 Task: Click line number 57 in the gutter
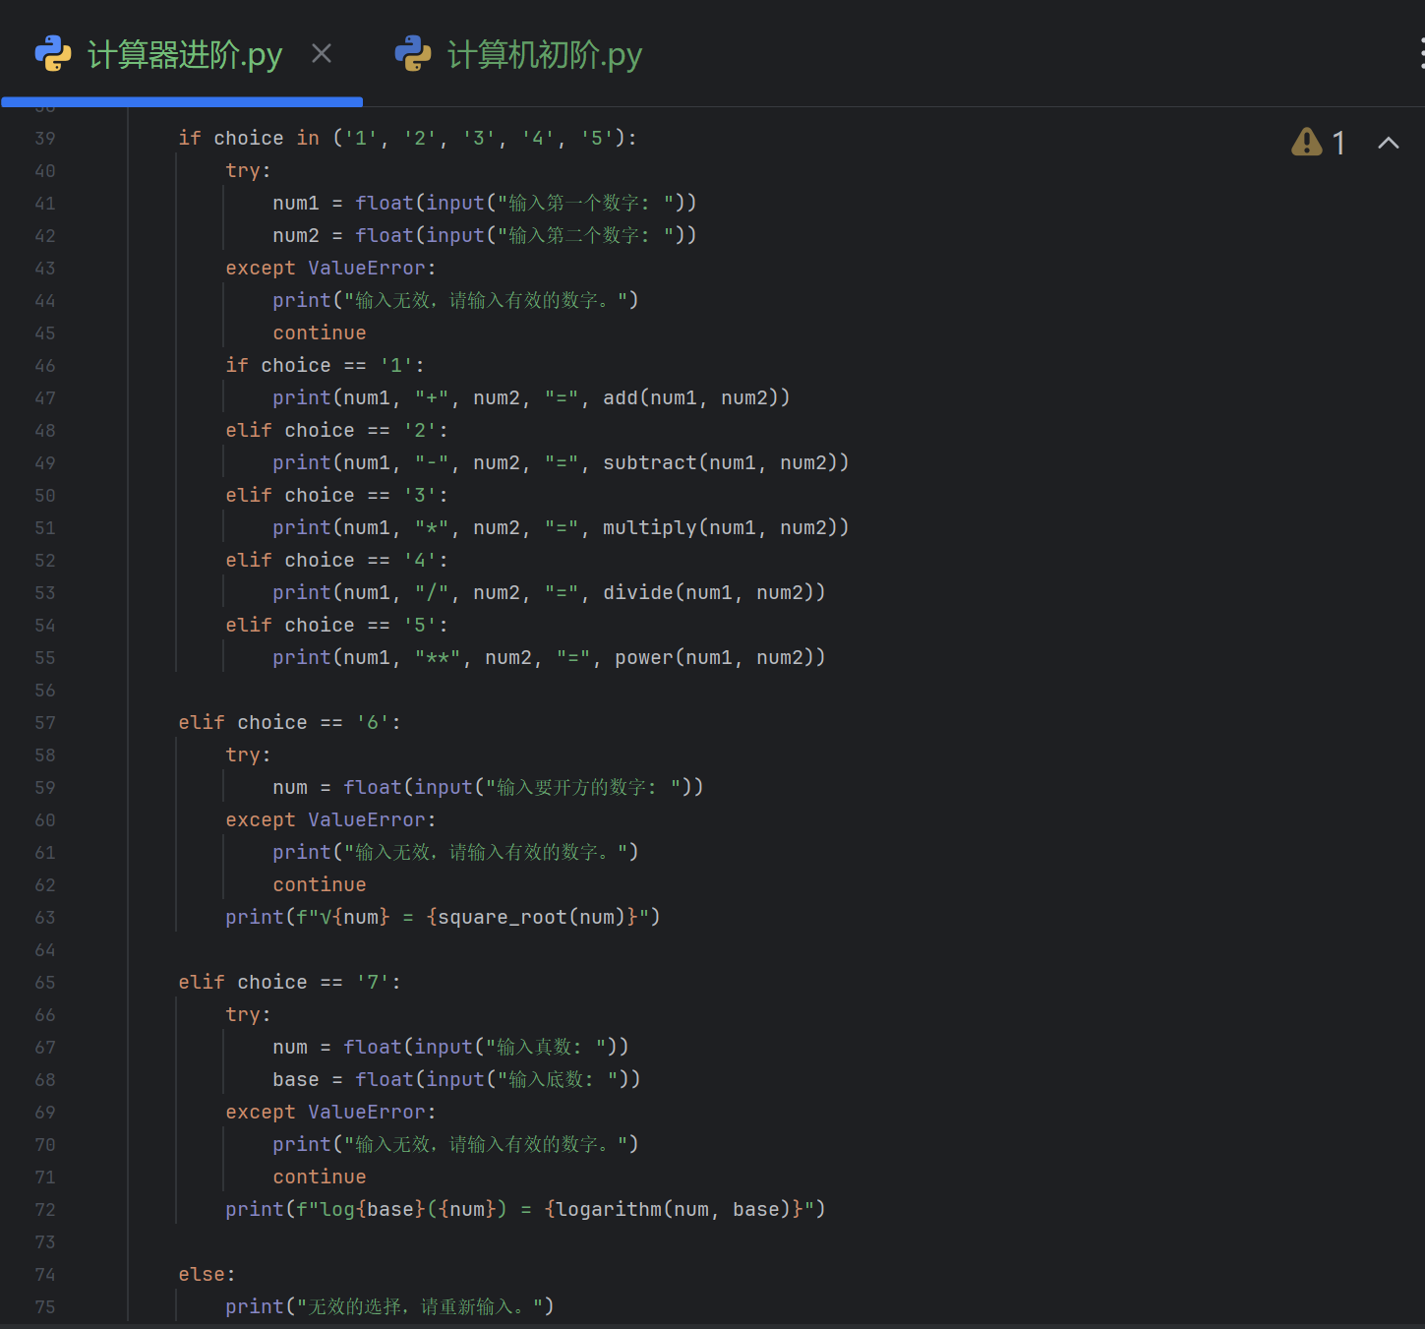45,723
